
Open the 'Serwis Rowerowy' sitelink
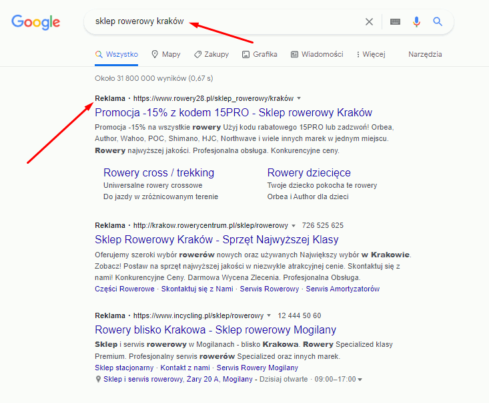pyautogui.click(x=269, y=289)
